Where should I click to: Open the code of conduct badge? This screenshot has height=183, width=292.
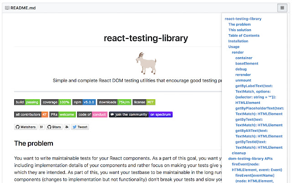click(93, 114)
